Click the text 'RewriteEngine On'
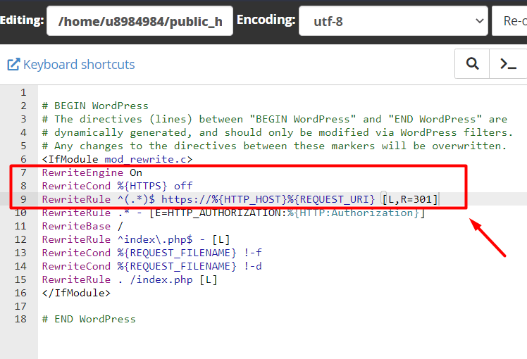This screenshot has height=359, width=527. coord(92,172)
